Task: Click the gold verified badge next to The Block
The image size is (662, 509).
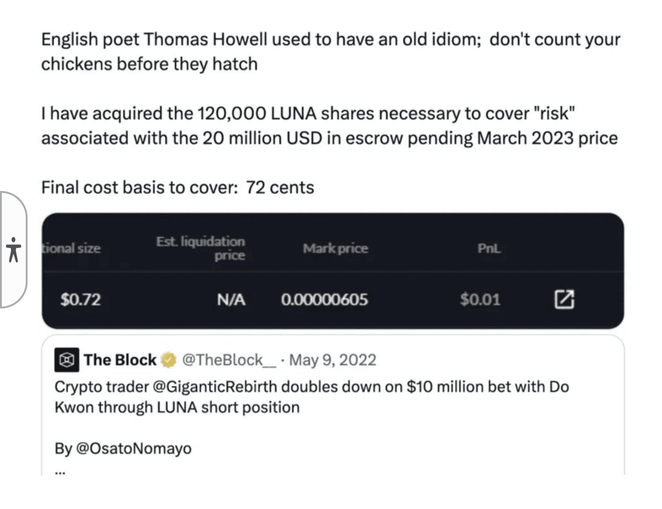Action: tap(168, 360)
